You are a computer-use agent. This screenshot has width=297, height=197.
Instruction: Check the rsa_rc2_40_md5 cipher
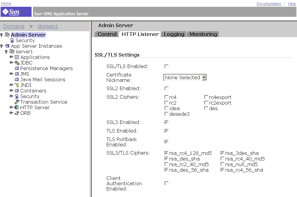click(x=167, y=164)
